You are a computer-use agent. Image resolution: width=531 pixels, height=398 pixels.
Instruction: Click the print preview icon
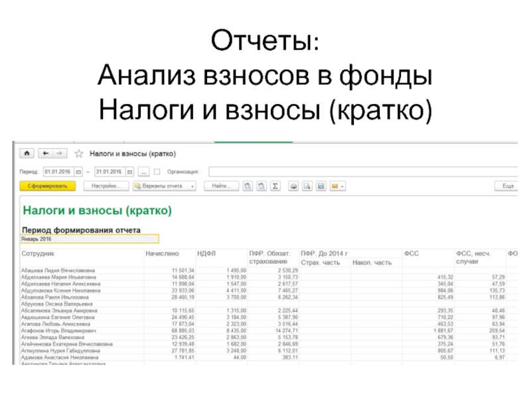click(307, 186)
